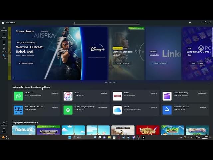Viewport: 213px width, 160px height.
Task: Click the search magnifier icon in Store
Action: pos(138,23)
